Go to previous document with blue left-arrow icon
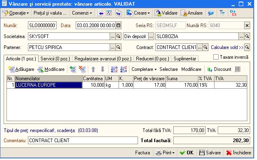 [100, 13]
